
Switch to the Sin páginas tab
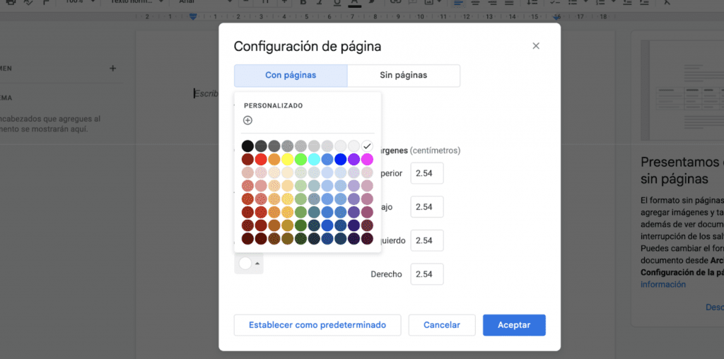coord(404,75)
